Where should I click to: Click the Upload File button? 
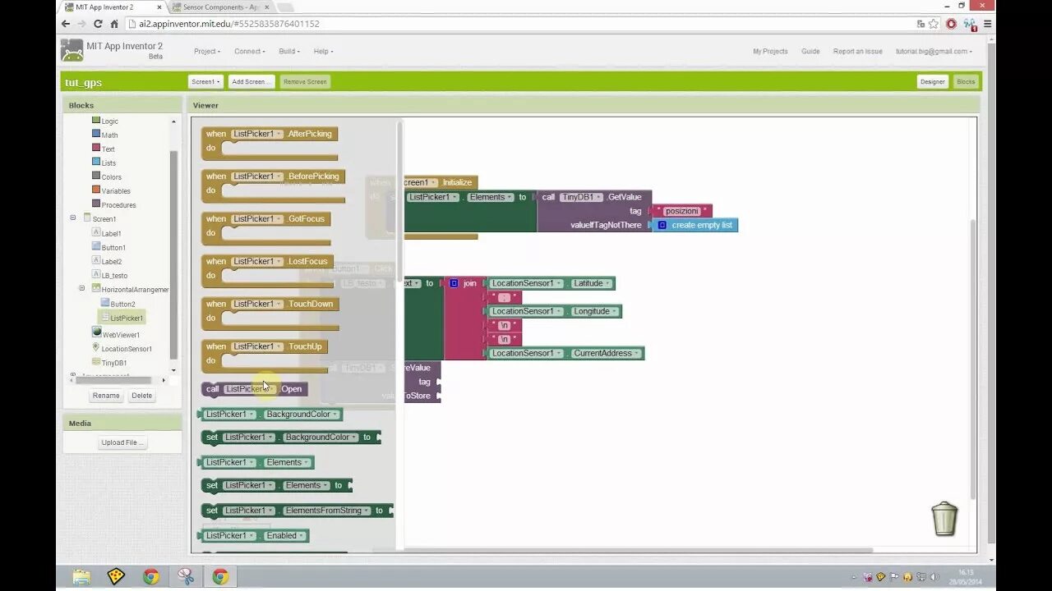coord(122,442)
